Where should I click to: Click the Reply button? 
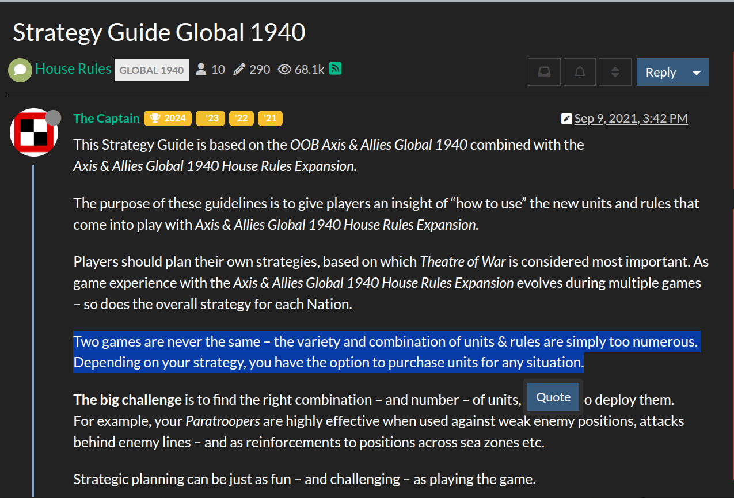coord(660,73)
